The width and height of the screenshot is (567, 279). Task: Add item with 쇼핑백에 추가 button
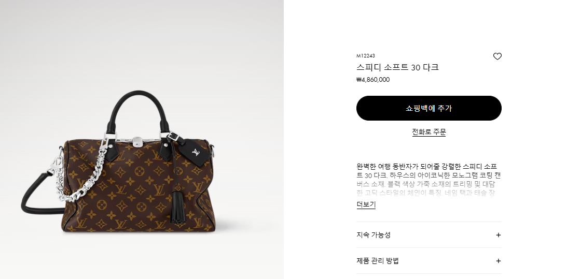429,108
